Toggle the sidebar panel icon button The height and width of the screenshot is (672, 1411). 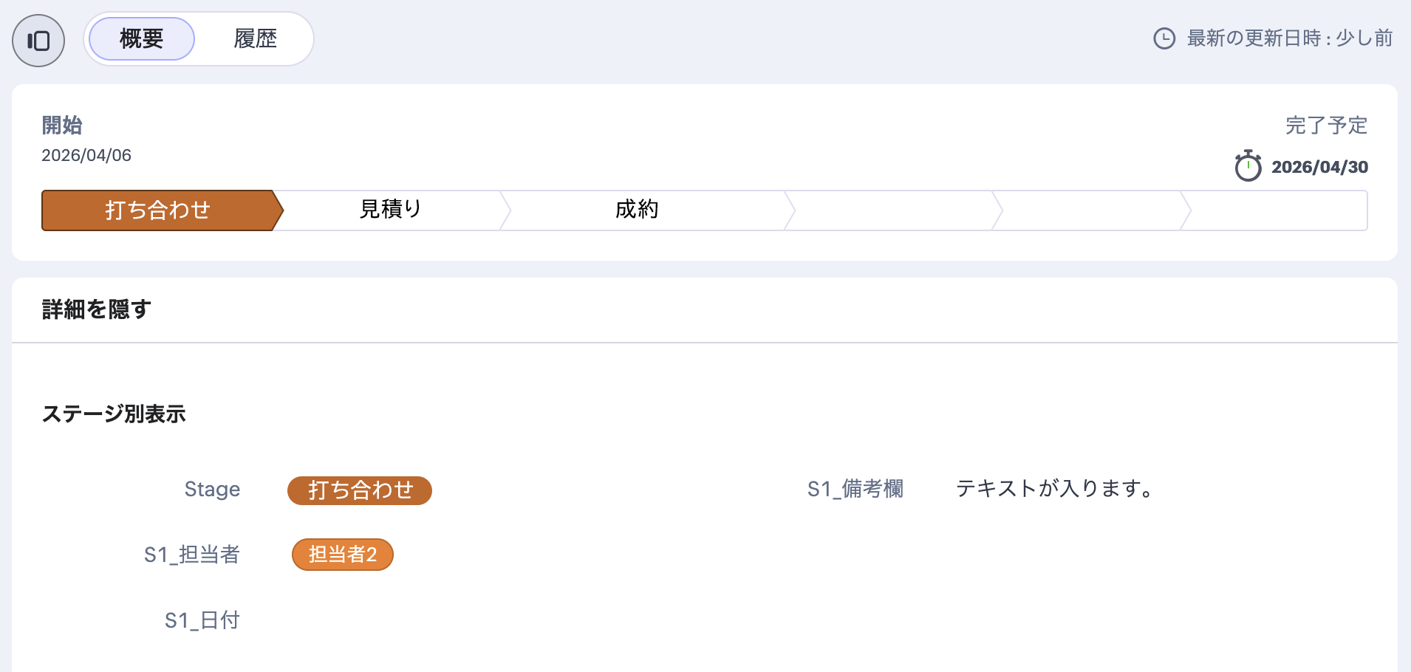coord(38,41)
